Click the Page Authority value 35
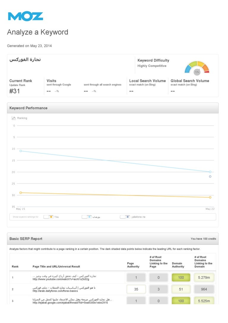 pyautogui.click(x=136, y=289)
